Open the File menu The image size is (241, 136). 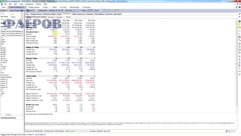5,4
